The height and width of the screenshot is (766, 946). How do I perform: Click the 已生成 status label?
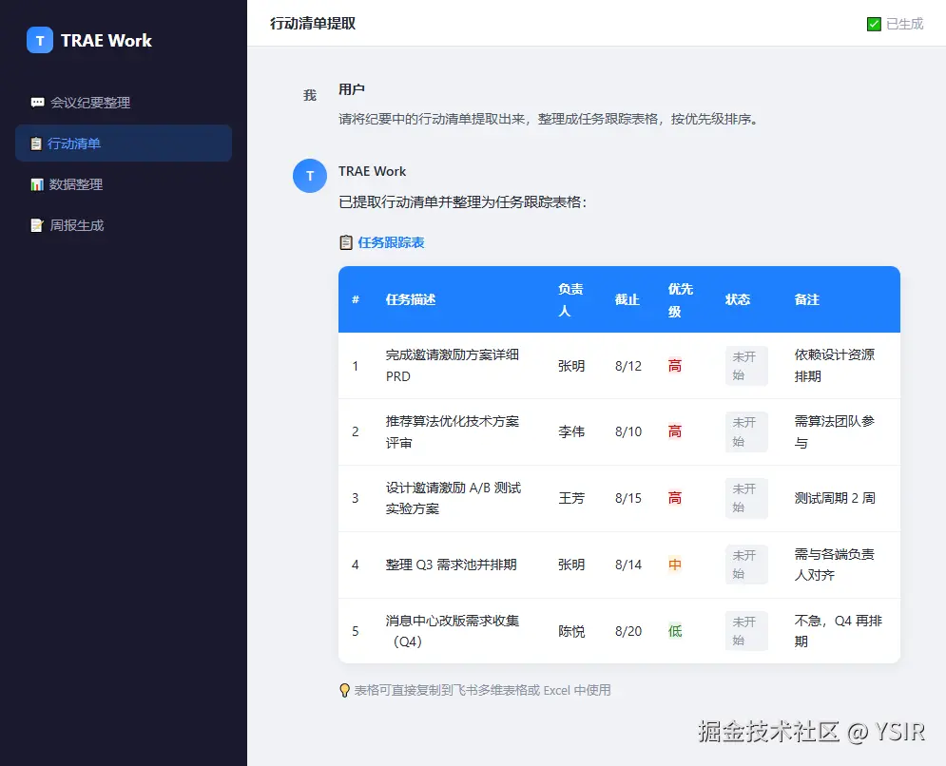(x=904, y=24)
